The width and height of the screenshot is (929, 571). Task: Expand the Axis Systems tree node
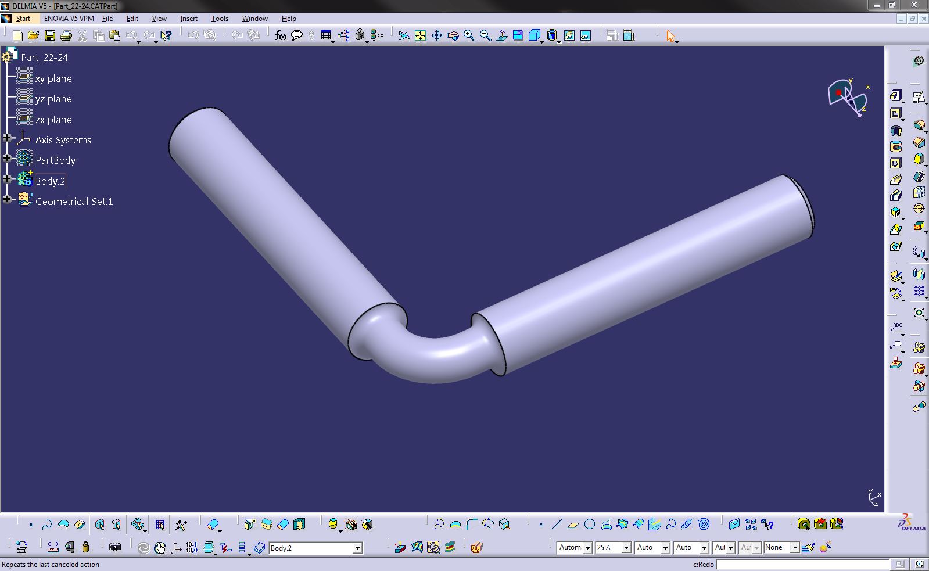coord(7,138)
